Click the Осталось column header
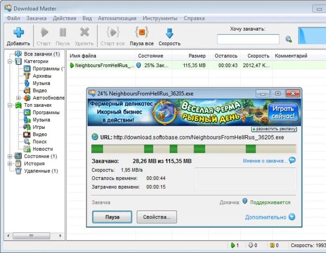The height and width of the screenshot is (253, 326). pos(225,56)
